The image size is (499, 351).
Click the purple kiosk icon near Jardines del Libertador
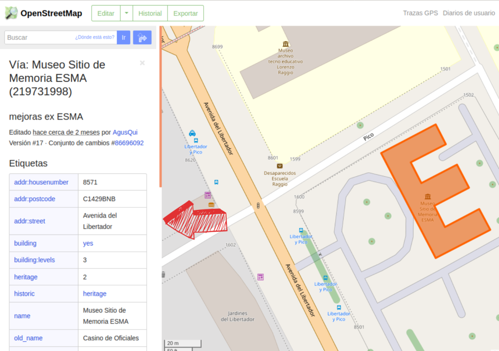click(x=260, y=277)
